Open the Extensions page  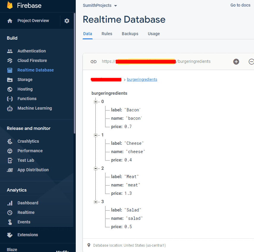28,235
